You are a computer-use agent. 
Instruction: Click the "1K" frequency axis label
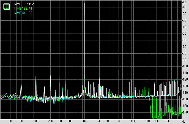tap(84, 121)
